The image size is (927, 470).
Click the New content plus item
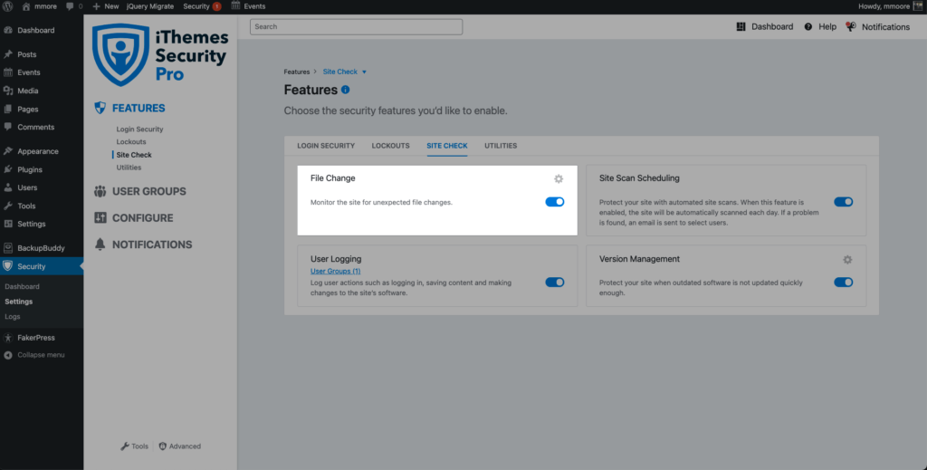[x=105, y=6]
